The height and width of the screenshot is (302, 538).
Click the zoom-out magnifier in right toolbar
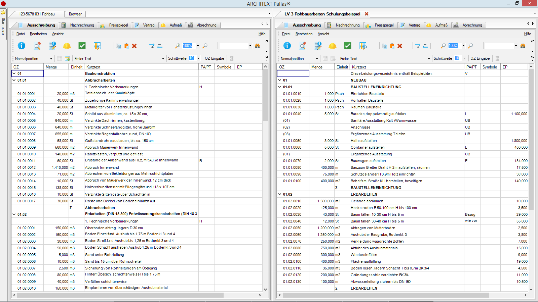pyautogui.click(x=470, y=46)
